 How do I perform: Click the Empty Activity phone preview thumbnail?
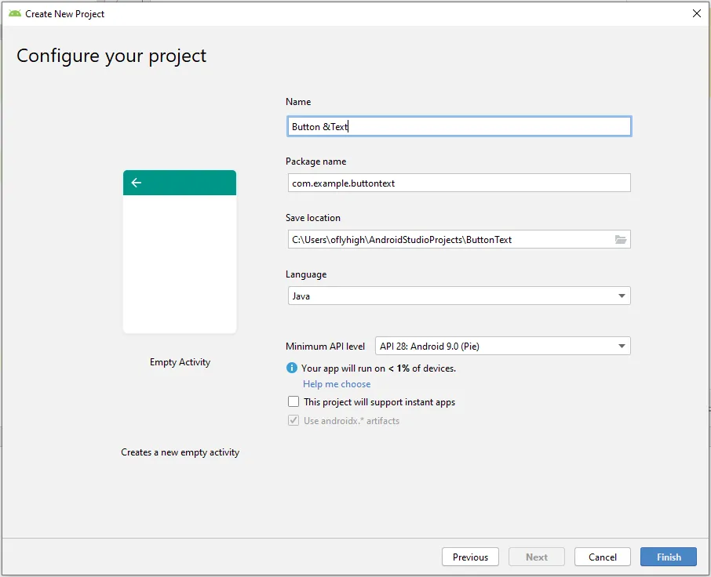coord(180,252)
